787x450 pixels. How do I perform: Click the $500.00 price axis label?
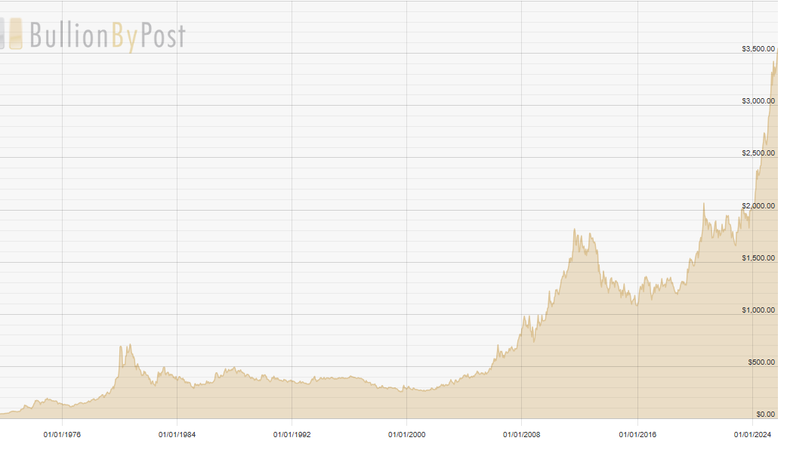[x=761, y=362]
